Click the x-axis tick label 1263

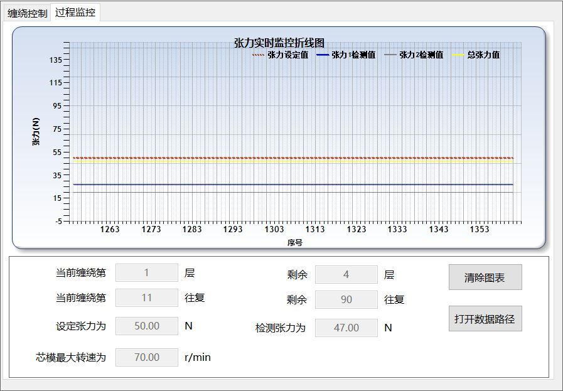[110, 230]
